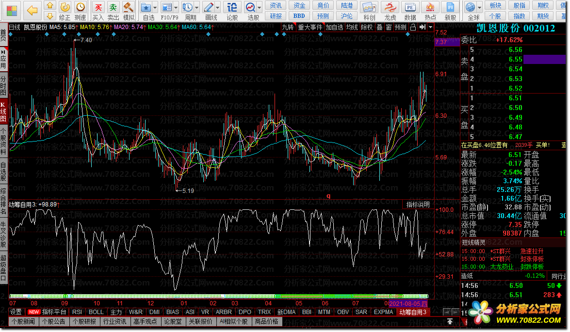
Task: Open the 高手观点 tab
Action: (146, 321)
